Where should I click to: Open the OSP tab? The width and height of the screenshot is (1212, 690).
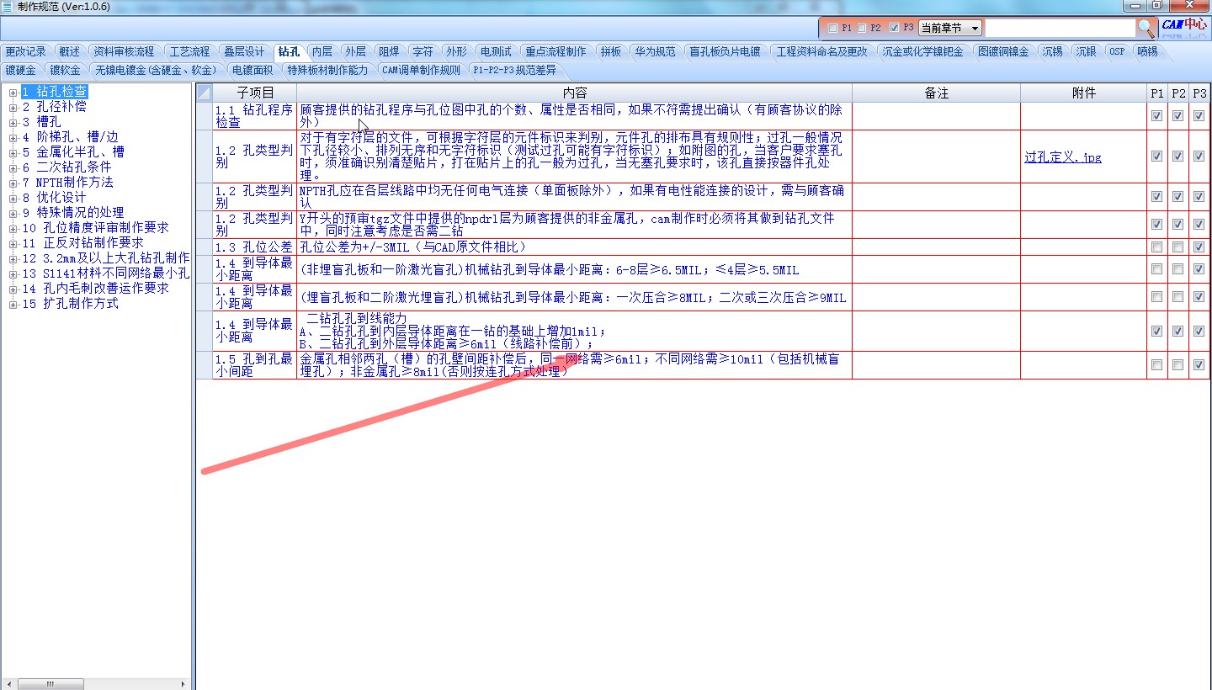point(1117,51)
